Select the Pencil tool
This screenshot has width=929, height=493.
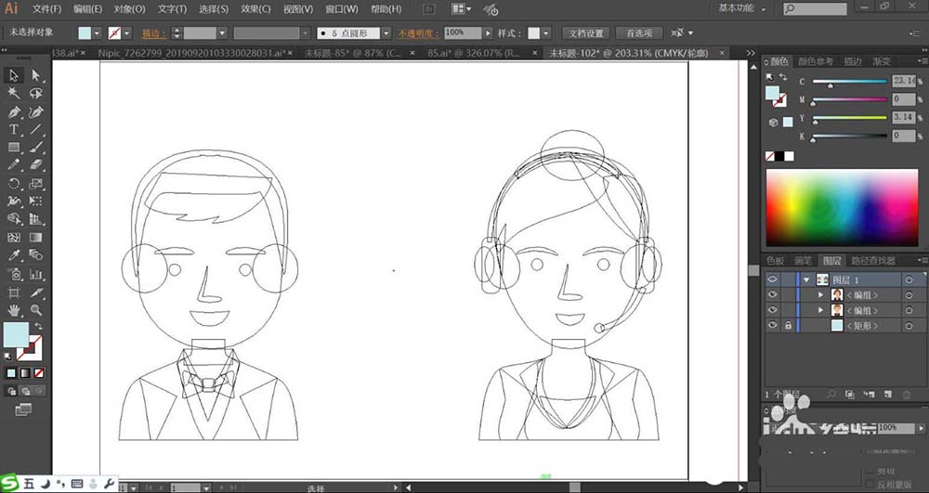pos(14,165)
